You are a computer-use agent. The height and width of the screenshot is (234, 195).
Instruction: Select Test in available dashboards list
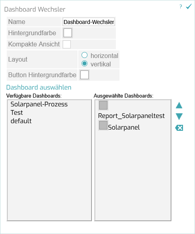pos(17,112)
